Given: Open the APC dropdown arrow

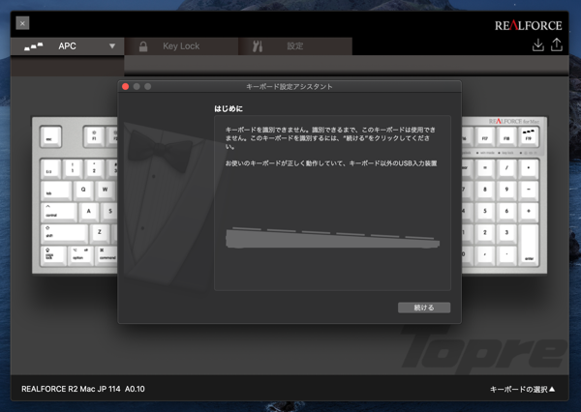Looking at the screenshot, I should coord(112,46).
